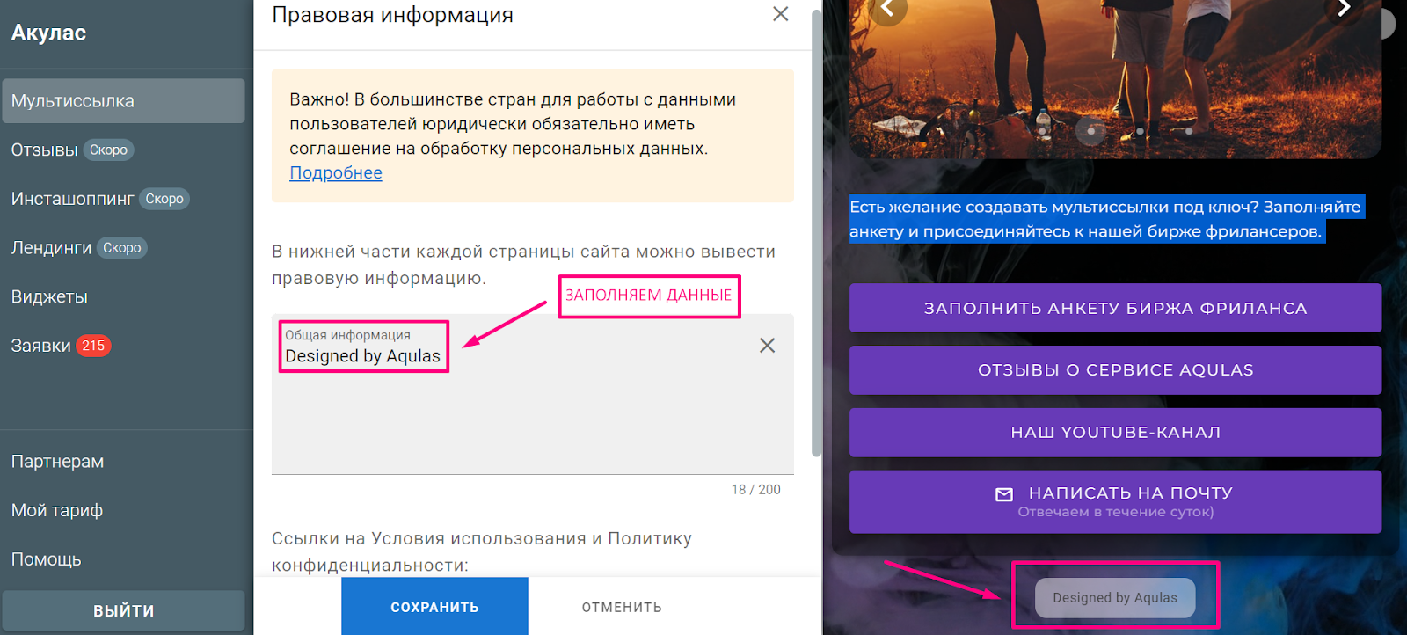Select third carousel indicator dot
The width and height of the screenshot is (1407, 635).
[1140, 131]
